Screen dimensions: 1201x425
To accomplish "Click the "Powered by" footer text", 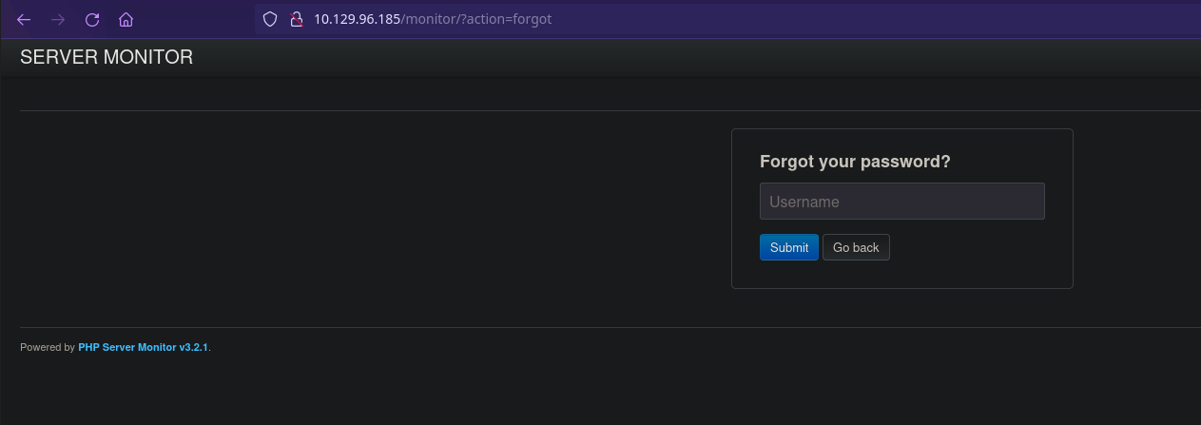I will coord(47,348).
